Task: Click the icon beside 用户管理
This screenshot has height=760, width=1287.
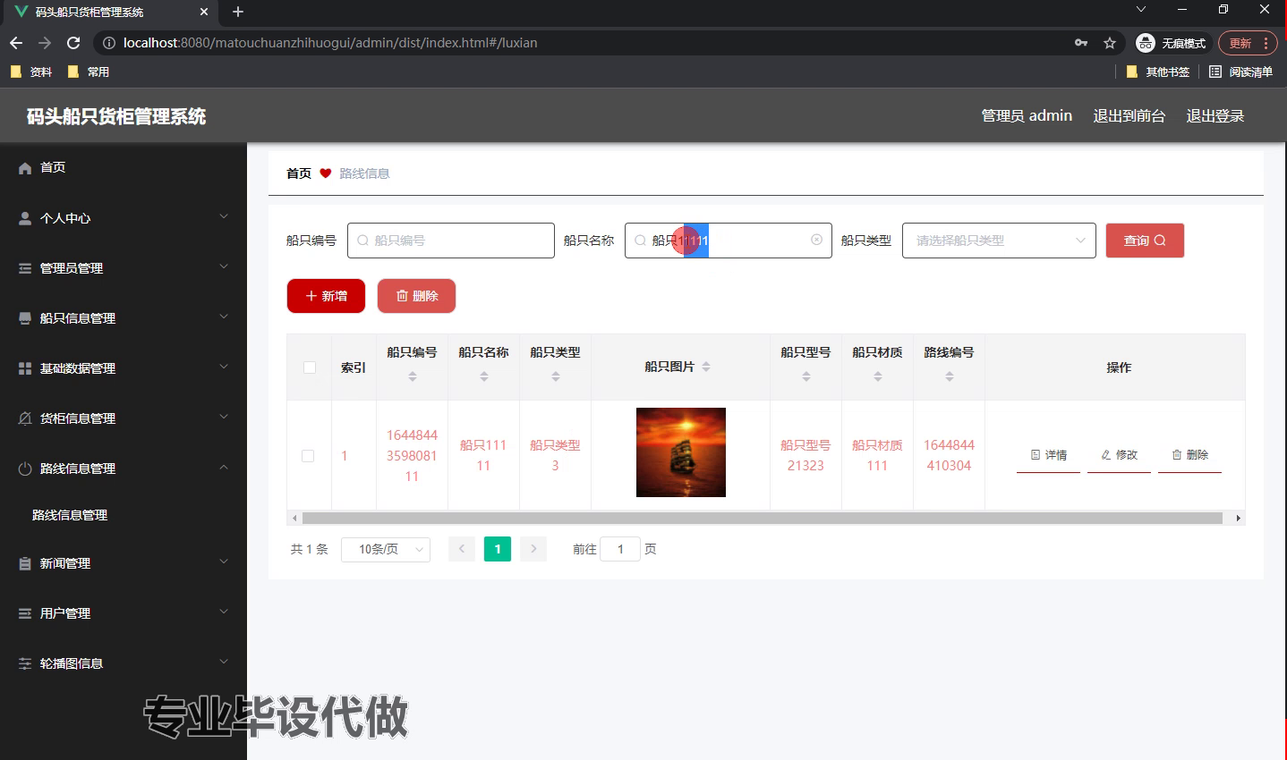Action: [x=25, y=613]
